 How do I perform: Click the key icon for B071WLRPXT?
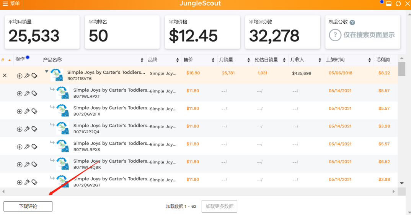pyautogui.click(x=27, y=94)
